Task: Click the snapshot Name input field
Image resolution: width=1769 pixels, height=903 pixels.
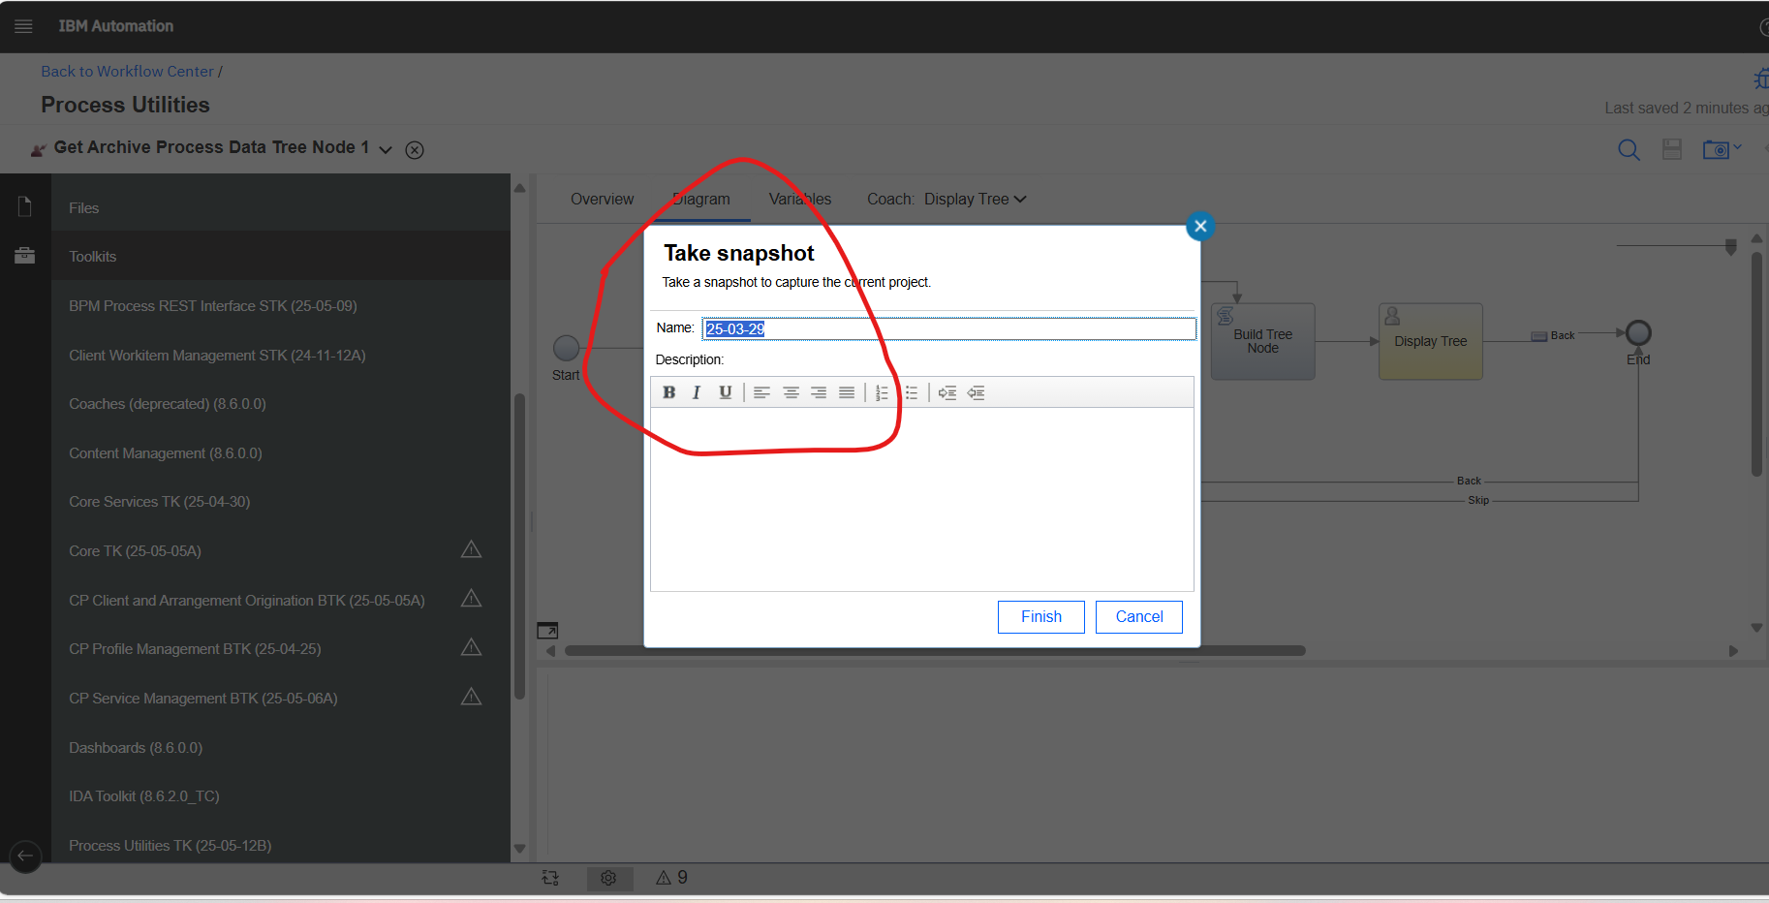Action: click(x=949, y=329)
